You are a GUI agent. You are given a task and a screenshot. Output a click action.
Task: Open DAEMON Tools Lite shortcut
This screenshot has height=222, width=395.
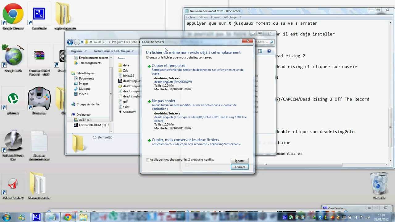click(13, 146)
